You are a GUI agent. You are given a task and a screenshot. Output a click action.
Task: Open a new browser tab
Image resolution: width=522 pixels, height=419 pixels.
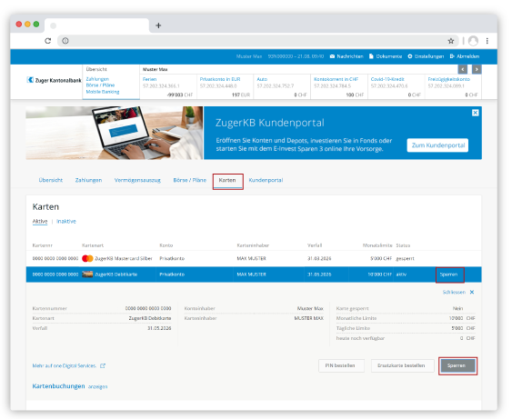(x=158, y=25)
